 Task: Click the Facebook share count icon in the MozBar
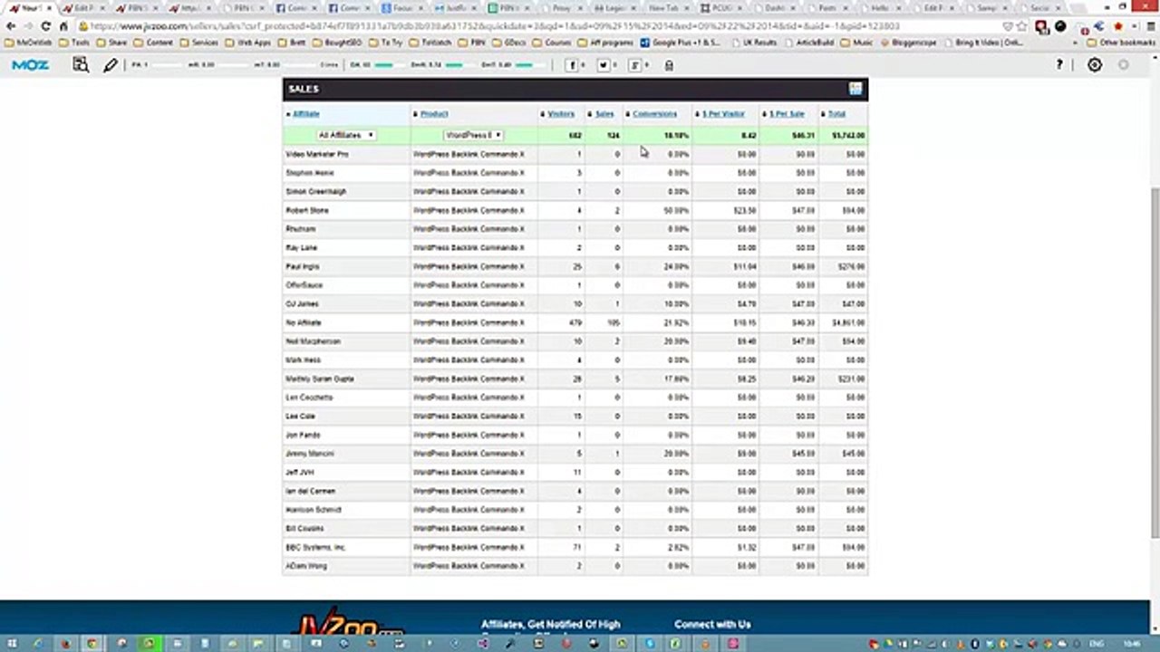pos(572,65)
